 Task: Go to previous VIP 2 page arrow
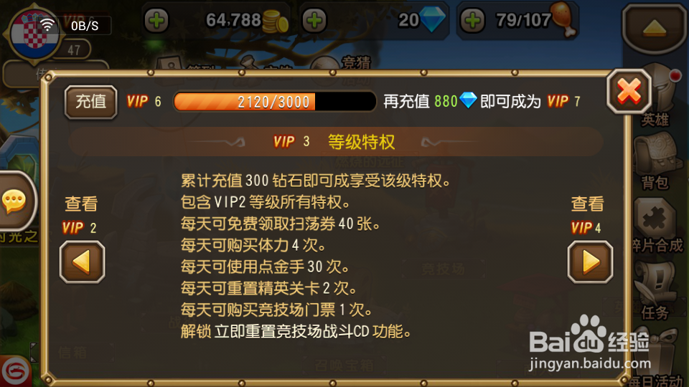[82, 262]
